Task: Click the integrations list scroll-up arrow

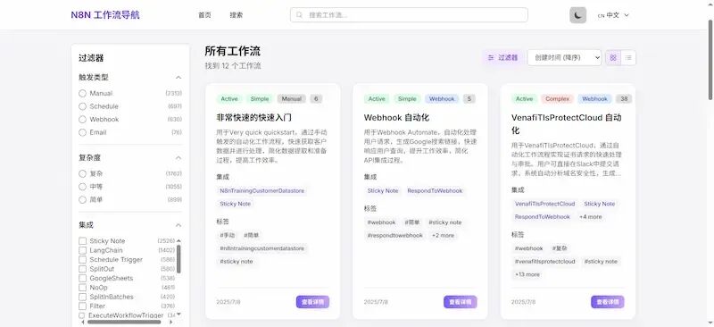Action: (178, 240)
